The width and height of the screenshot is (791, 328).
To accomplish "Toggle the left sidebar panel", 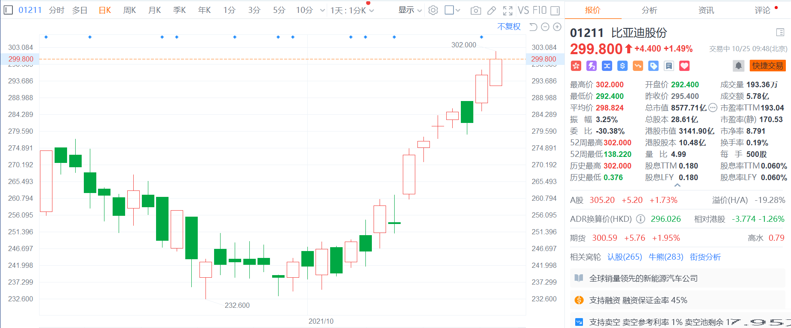I will pyautogui.click(x=8, y=10).
